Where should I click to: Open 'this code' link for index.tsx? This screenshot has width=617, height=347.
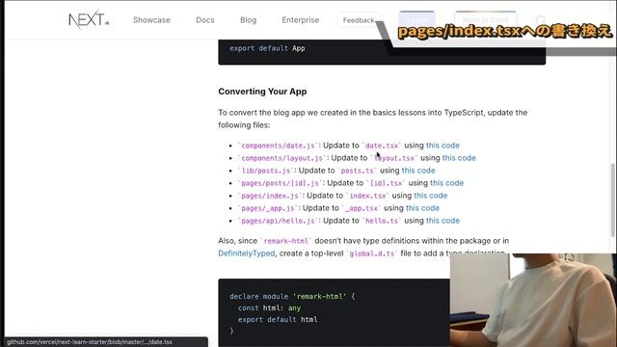pos(431,196)
